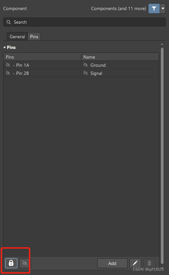
Task: Click the vertical scrollbar thumb
Action: (162, 156)
